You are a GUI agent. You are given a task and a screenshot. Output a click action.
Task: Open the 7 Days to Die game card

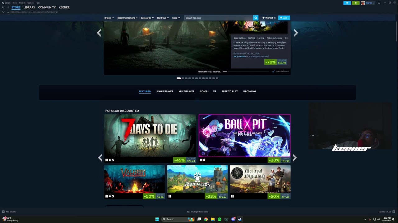pos(150,138)
